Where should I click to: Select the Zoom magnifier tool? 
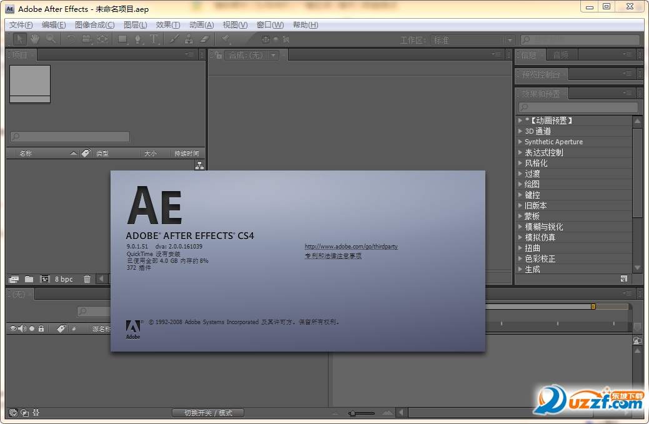51,39
